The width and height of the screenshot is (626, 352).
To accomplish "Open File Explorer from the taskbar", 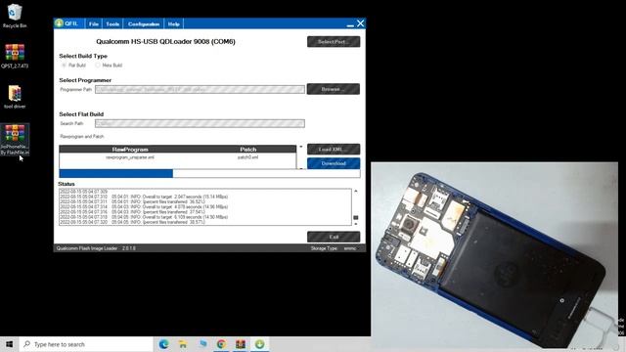I will pos(183,344).
